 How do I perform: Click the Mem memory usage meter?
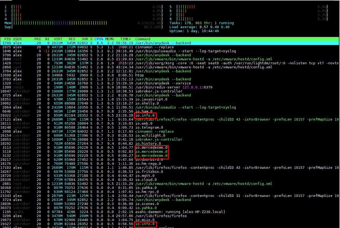84,23
